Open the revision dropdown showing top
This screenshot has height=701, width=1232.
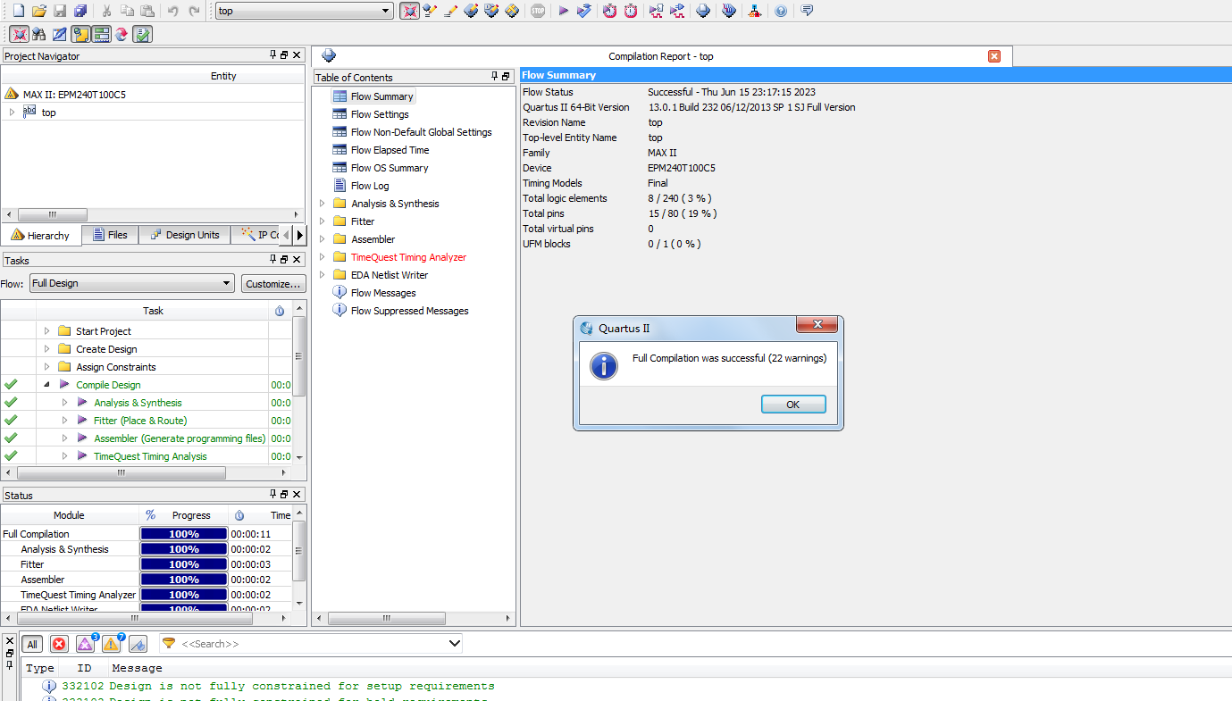305,11
